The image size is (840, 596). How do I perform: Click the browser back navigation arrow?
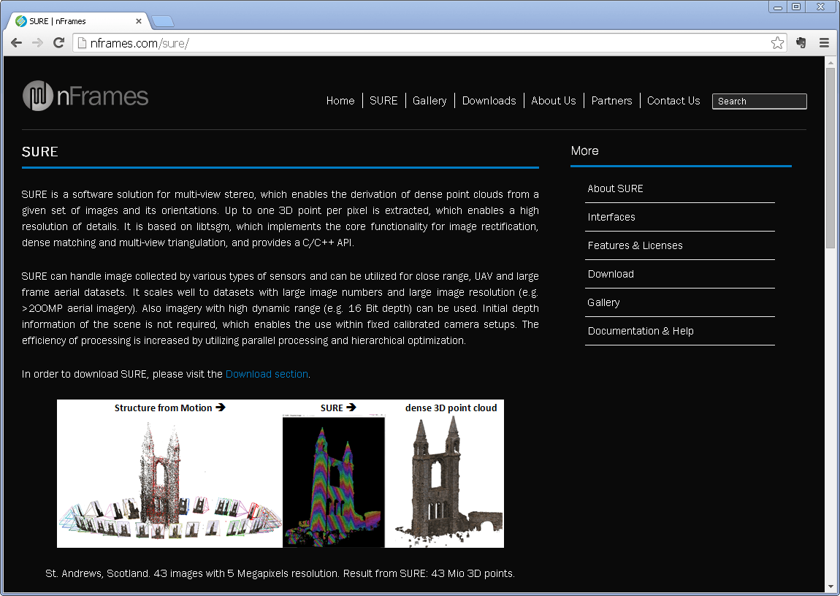pyautogui.click(x=16, y=43)
